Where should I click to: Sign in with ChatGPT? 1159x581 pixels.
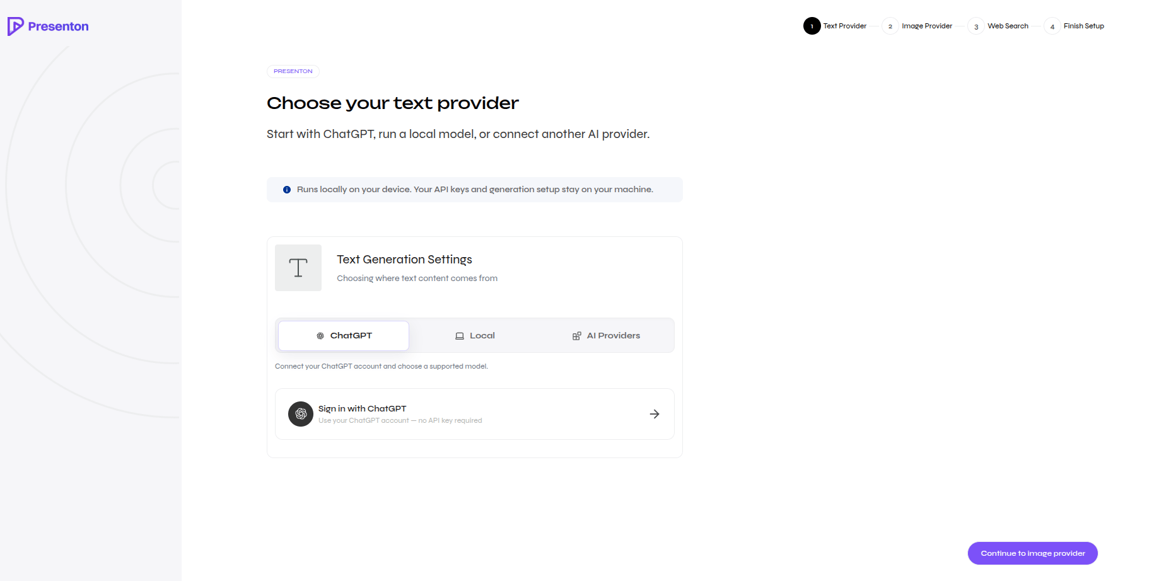(475, 414)
